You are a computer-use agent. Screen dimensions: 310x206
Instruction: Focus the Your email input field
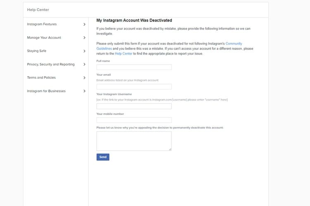pyautogui.click(x=134, y=87)
